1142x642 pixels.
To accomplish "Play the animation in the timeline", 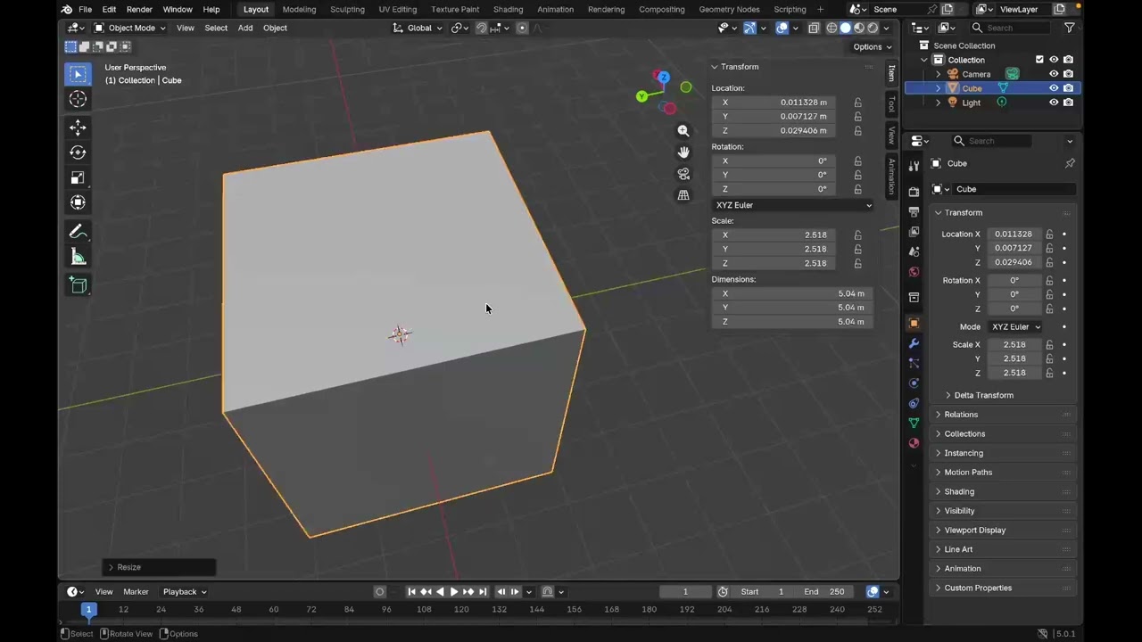I will (454, 592).
